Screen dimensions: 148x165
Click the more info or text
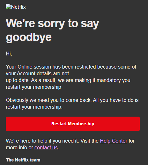(x=19, y=148)
